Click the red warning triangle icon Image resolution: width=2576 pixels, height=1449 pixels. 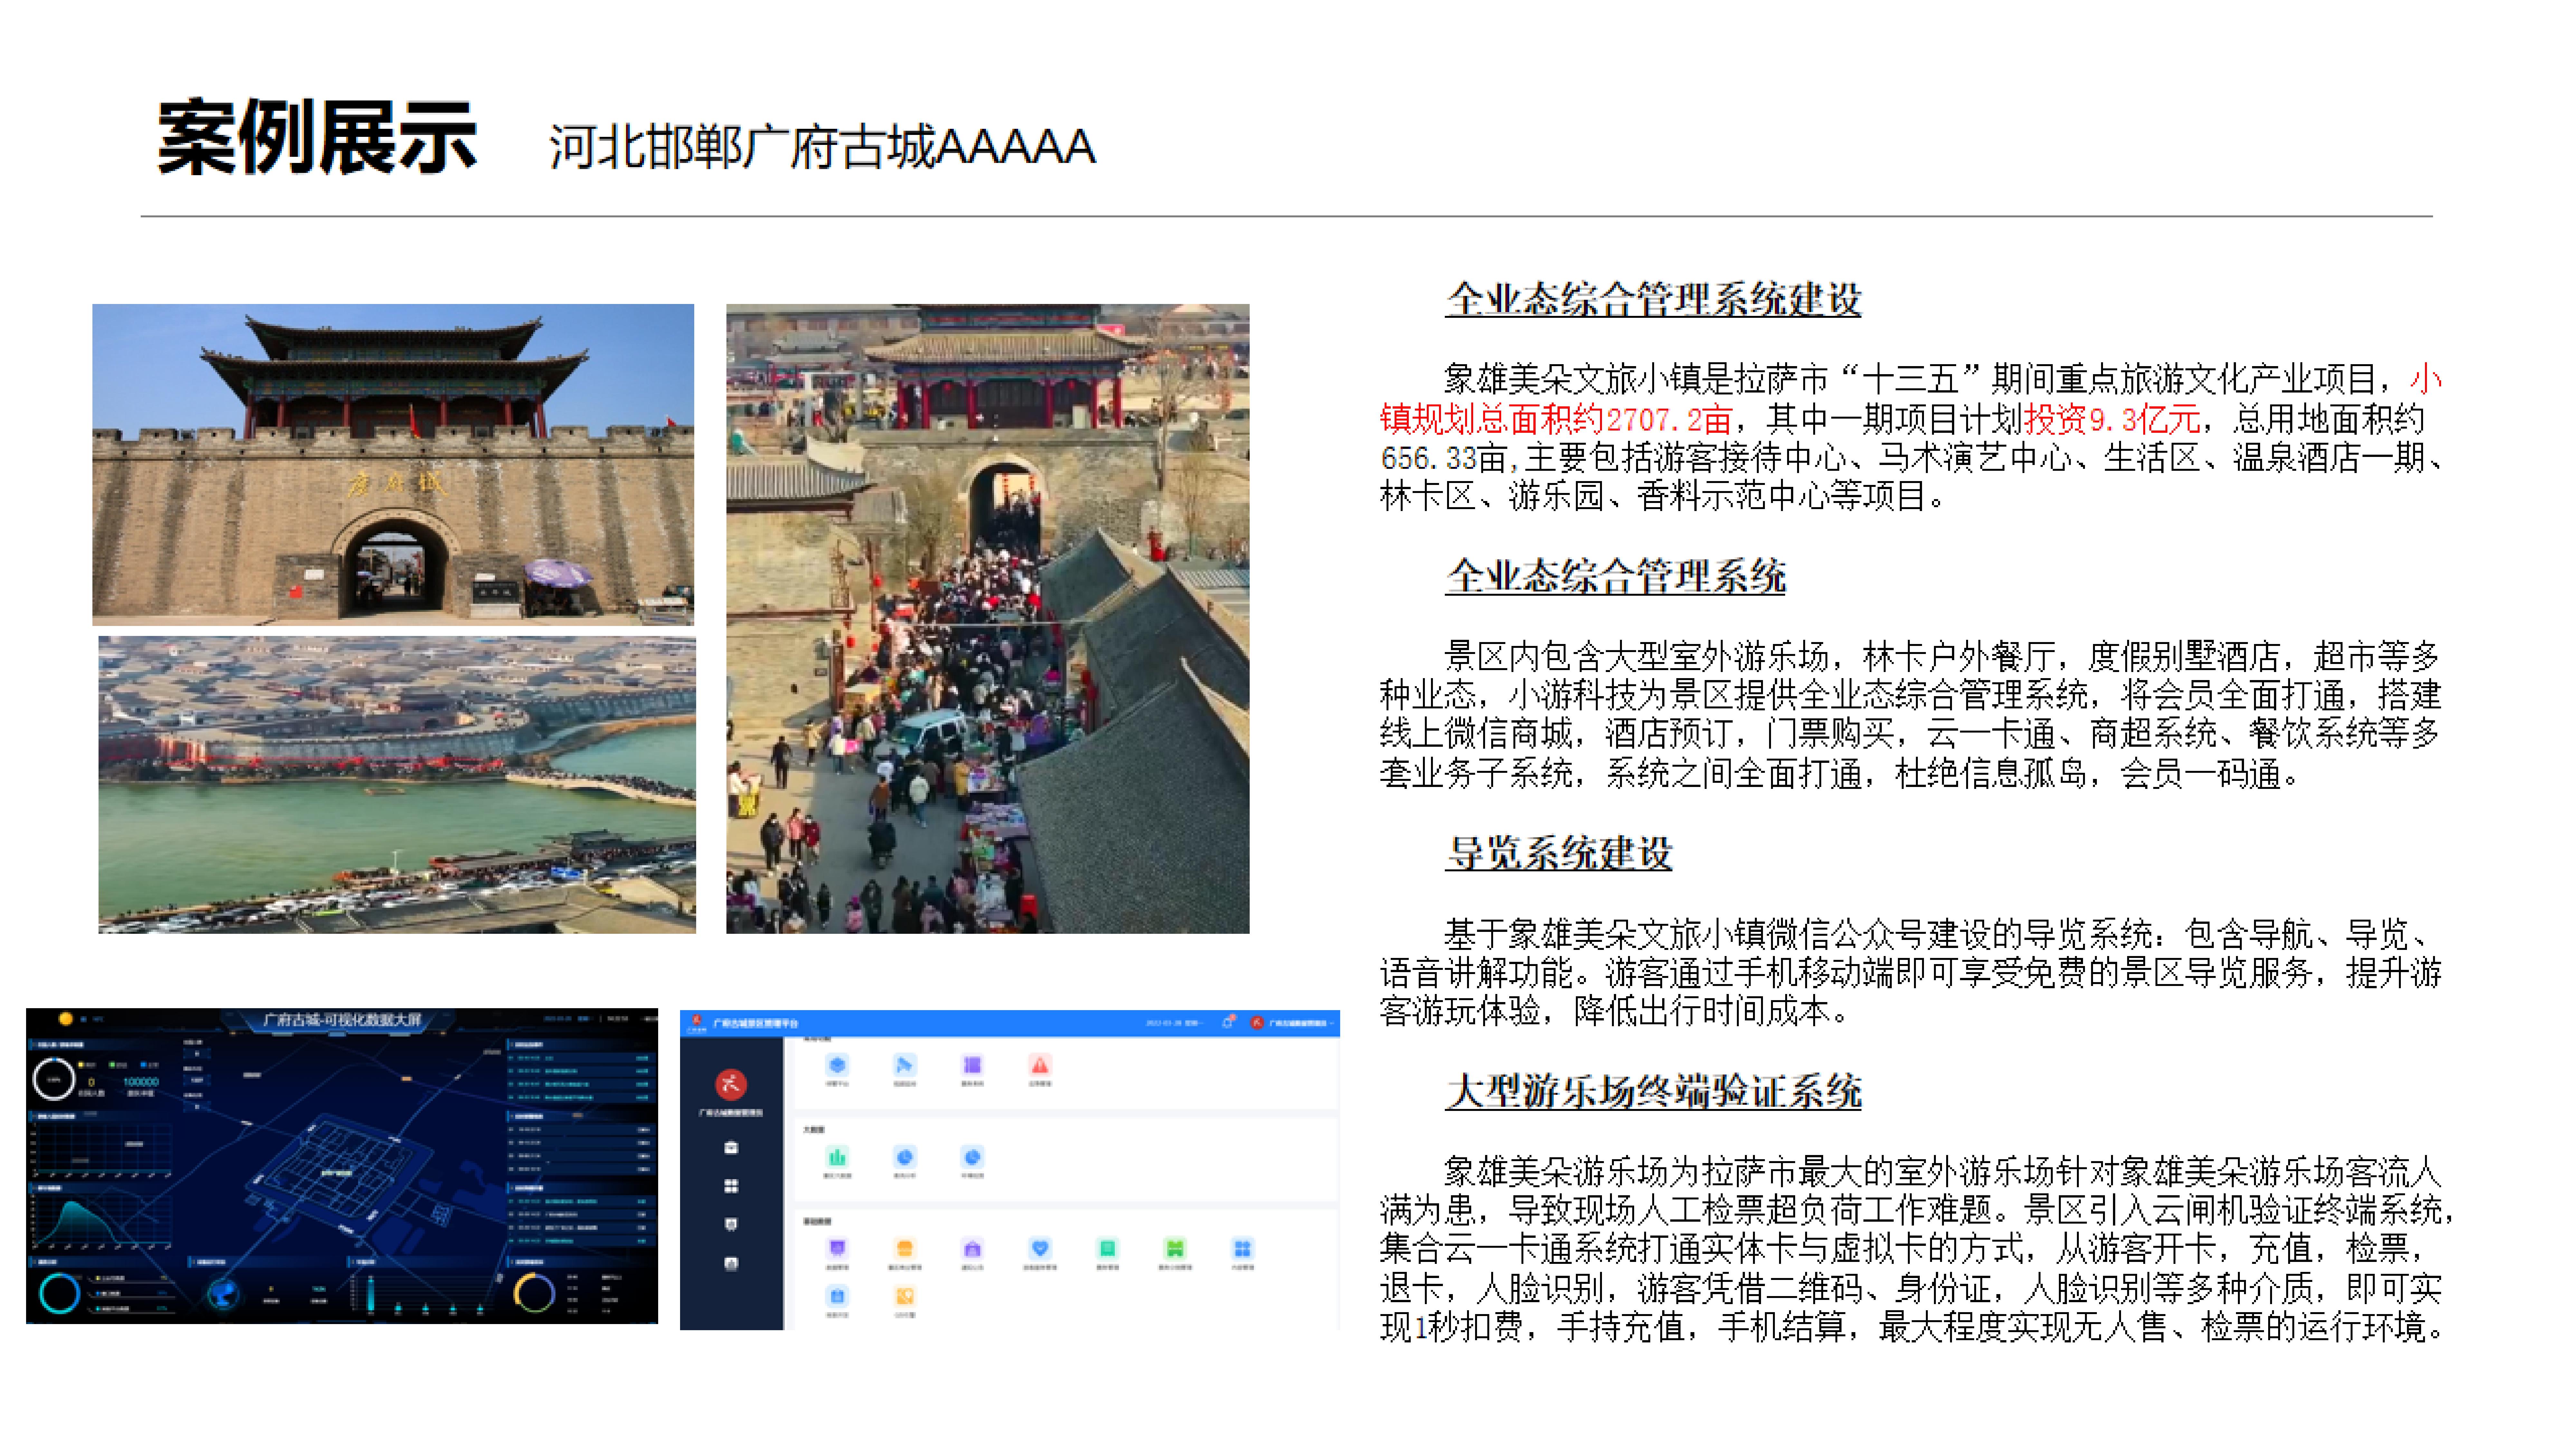pyautogui.click(x=1040, y=1066)
